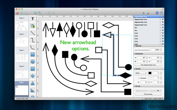This screenshot has height=110, width=177.
Task: Open the Page 6 thumbnail
Action: (22, 74)
